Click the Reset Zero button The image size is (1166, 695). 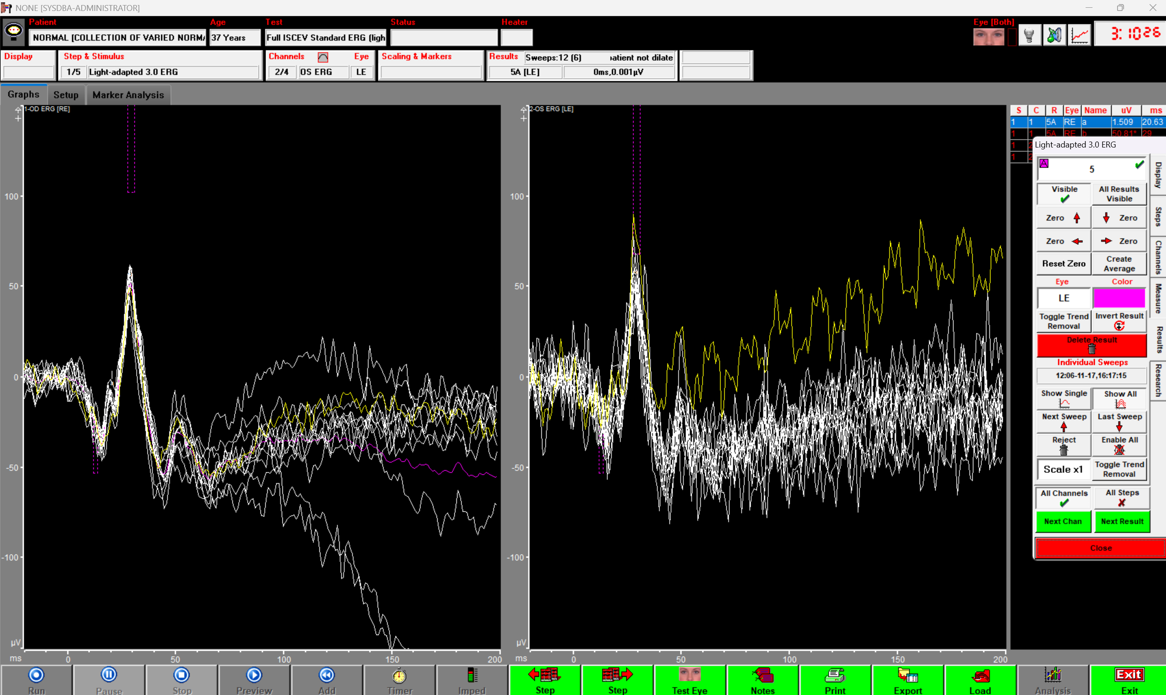point(1063,263)
